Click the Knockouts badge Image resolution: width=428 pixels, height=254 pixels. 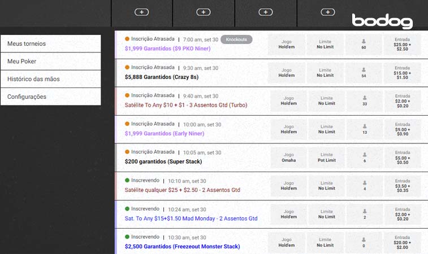[236, 40]
